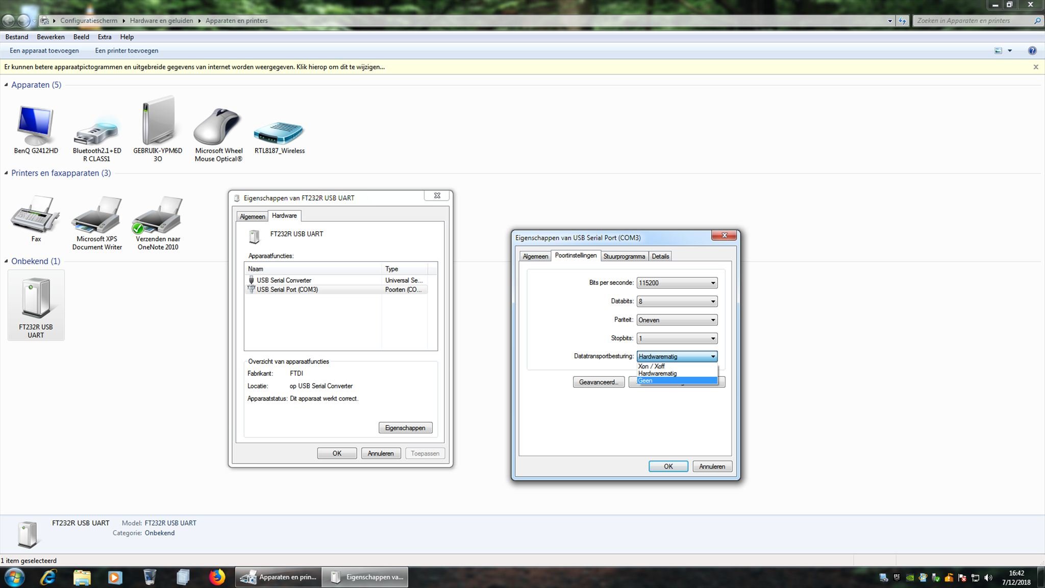
Task: Open the Windows Start menu
Action: [x=14, y=577]
